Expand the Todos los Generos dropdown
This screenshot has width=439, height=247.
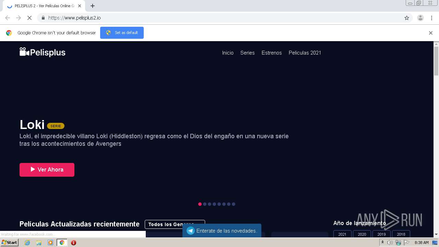[175, 224]
